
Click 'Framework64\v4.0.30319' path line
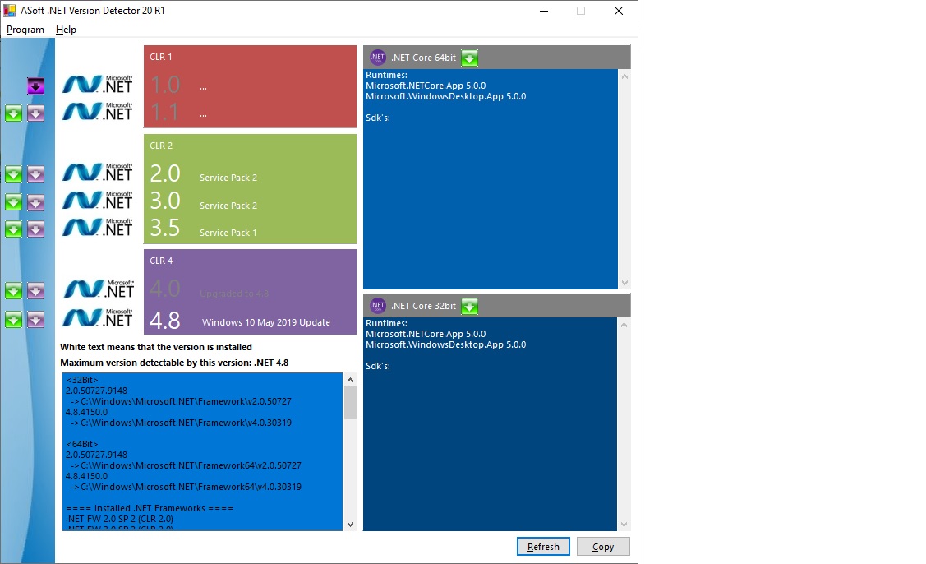pyautogui.click(x=186, y=488)
